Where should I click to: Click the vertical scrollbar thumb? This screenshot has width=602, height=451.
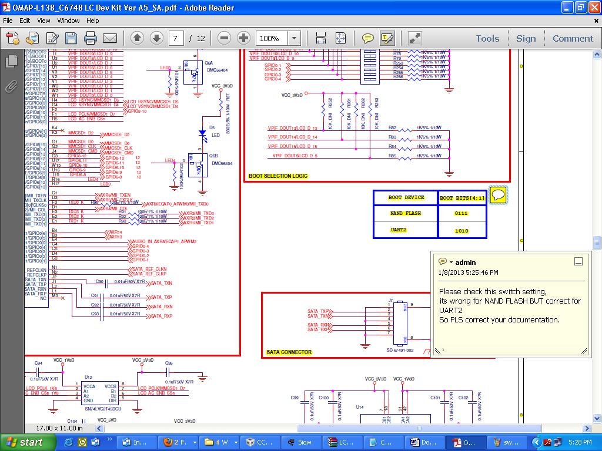click(x=597, y=243)
